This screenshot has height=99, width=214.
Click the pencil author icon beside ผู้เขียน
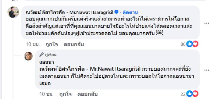tap(41, 55)
